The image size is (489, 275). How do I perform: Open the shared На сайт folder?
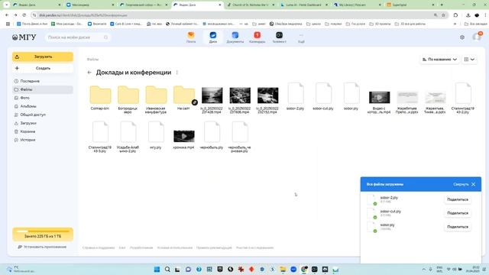(184, 97)
